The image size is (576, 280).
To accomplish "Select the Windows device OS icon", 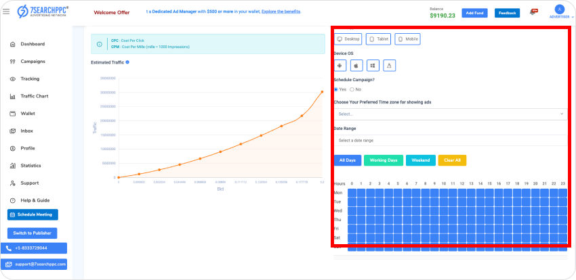I will tap(373, 66).
